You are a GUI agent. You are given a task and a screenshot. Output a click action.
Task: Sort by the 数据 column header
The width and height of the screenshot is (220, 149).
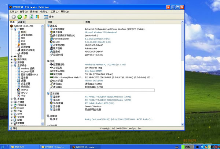pyautogui.click(x=119, y=22)
